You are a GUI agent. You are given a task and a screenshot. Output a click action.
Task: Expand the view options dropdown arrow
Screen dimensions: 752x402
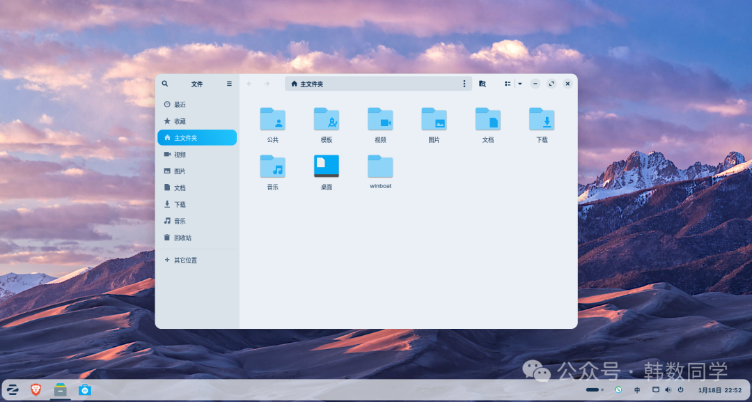pos(519,84)
